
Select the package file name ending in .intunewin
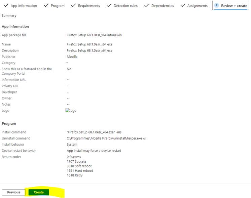[x=94, y=35]
